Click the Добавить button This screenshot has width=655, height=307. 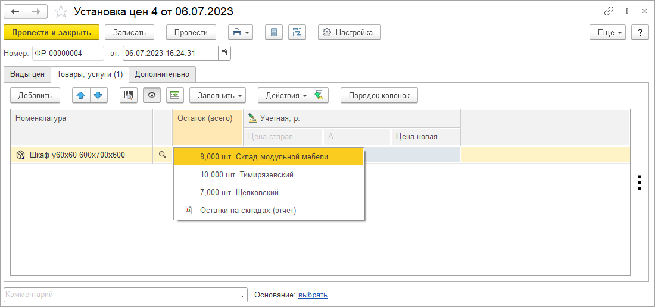click(x=35, y=95)
